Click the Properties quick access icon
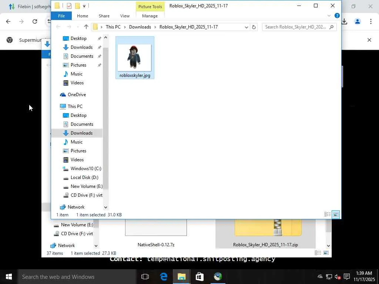 tap(69, 6)
